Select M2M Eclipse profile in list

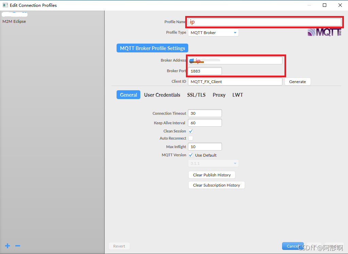tap(14, 21)
